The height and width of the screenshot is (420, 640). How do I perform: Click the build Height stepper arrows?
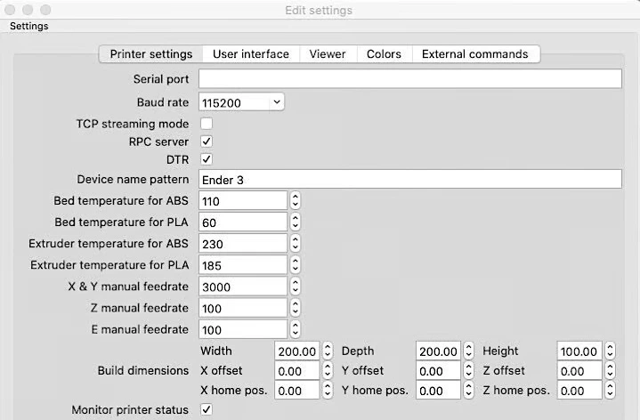(610, 351)
